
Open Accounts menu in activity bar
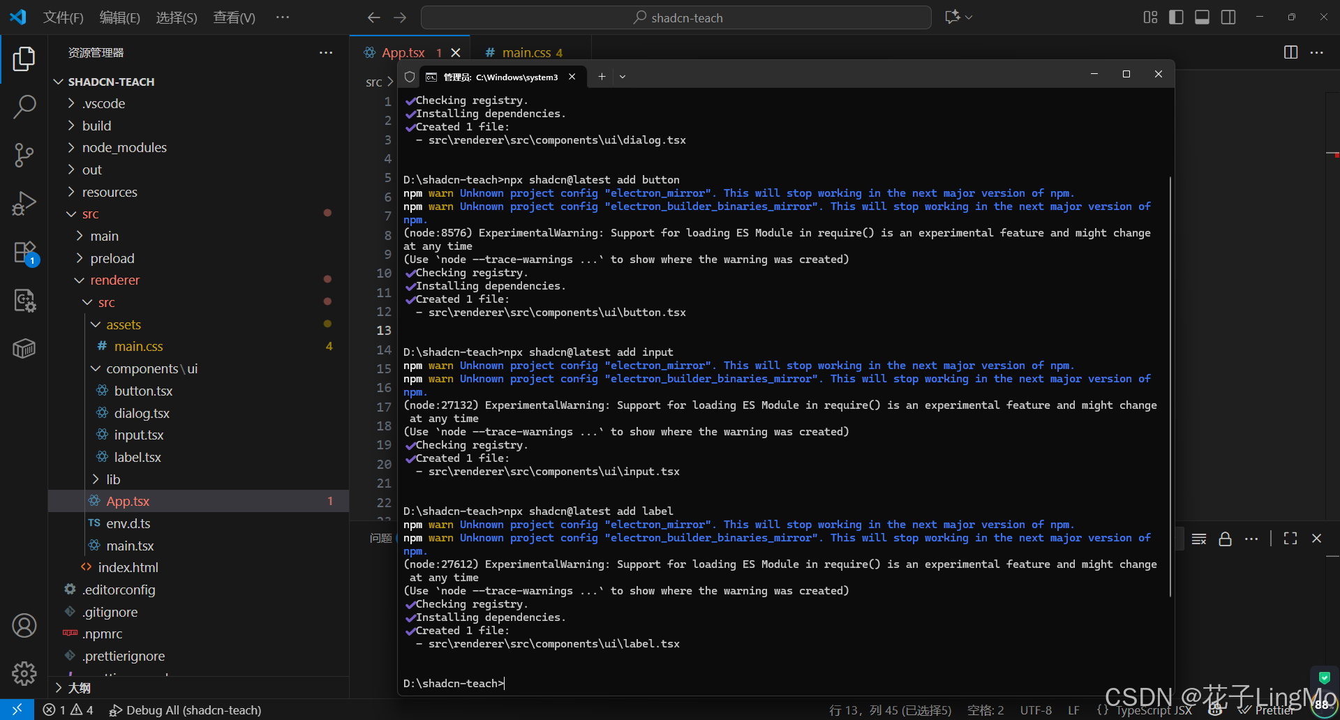tap(24, 626)
